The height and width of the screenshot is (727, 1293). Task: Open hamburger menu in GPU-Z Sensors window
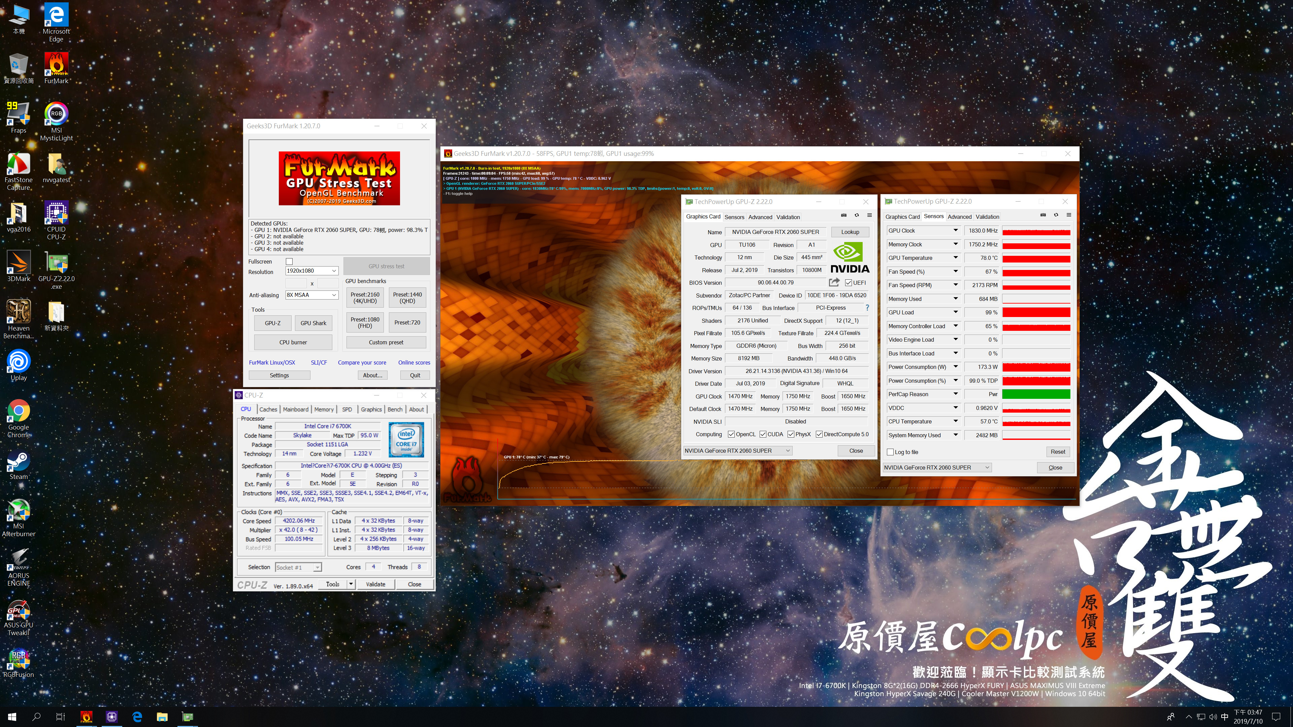(x=1069, y=215)
